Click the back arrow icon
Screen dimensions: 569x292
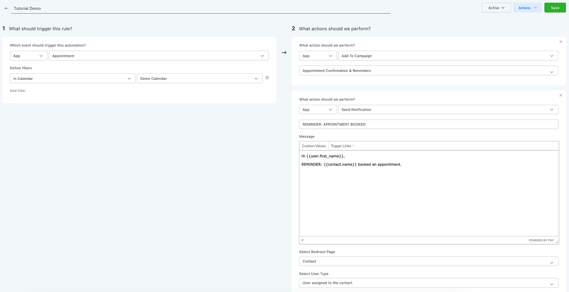(x=6, y=8)
